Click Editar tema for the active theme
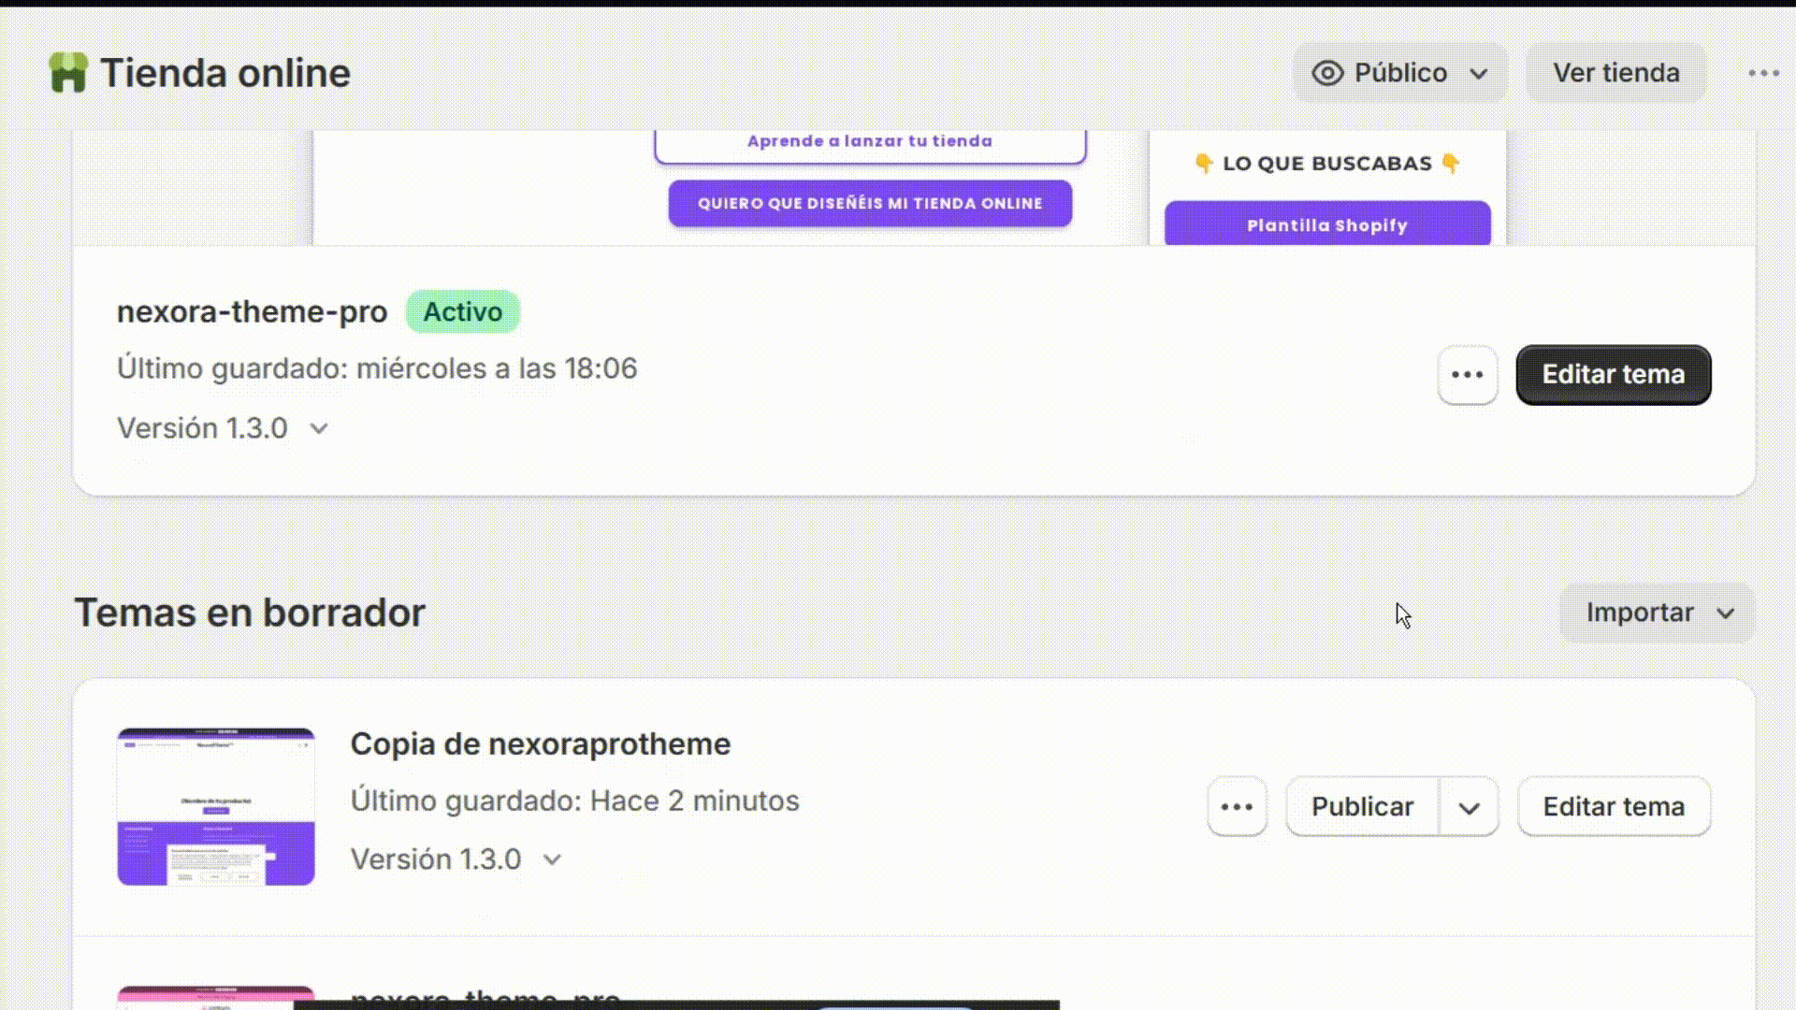The height and width of the screenshot is (1010, 1796). coord(1613,375)
